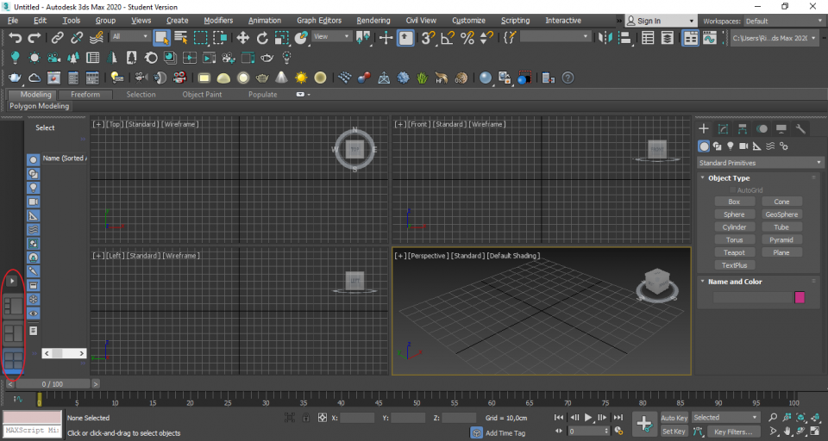Choose the Select and Uniform Scale tool

click(x=281, y=37)
